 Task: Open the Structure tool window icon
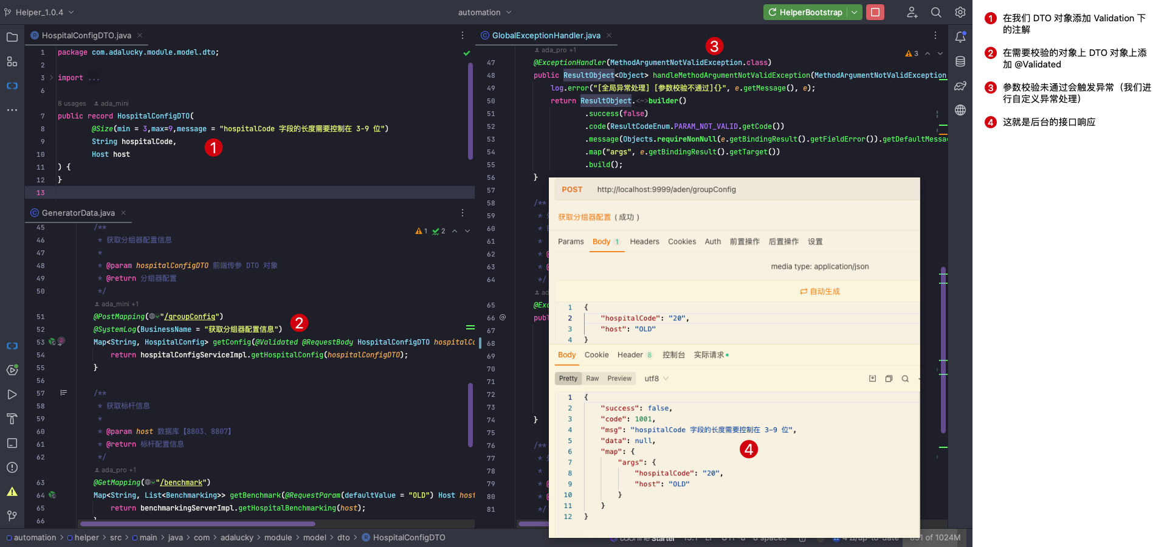pyautogui.click(x=12, y=61)
